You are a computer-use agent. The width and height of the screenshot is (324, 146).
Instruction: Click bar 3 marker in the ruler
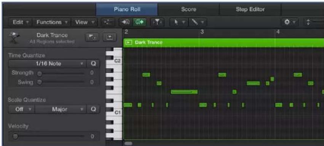tap(202, 32)
